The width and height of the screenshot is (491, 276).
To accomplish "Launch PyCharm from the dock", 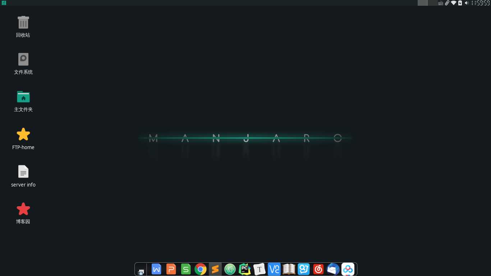I will point(245,269).
